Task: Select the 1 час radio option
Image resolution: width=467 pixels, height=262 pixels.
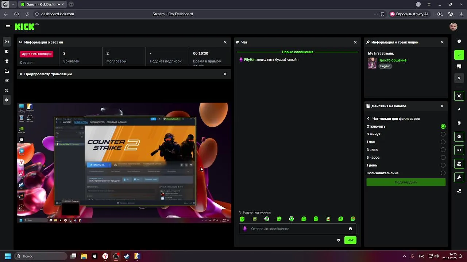Action: pyautogui.click(x=443, y=142)
